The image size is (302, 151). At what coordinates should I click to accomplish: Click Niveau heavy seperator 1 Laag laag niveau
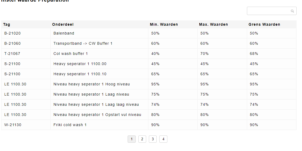coord(96,104)
